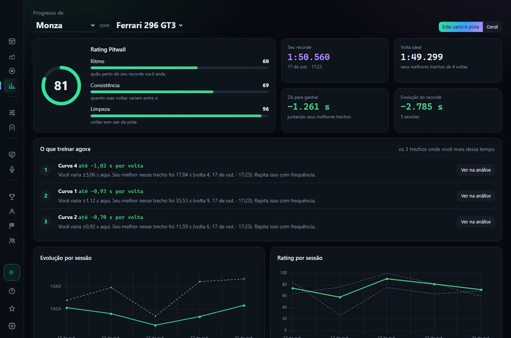Expand the Monza track dropdown
The image size is (511, 338).
click(x=65, y=26)
